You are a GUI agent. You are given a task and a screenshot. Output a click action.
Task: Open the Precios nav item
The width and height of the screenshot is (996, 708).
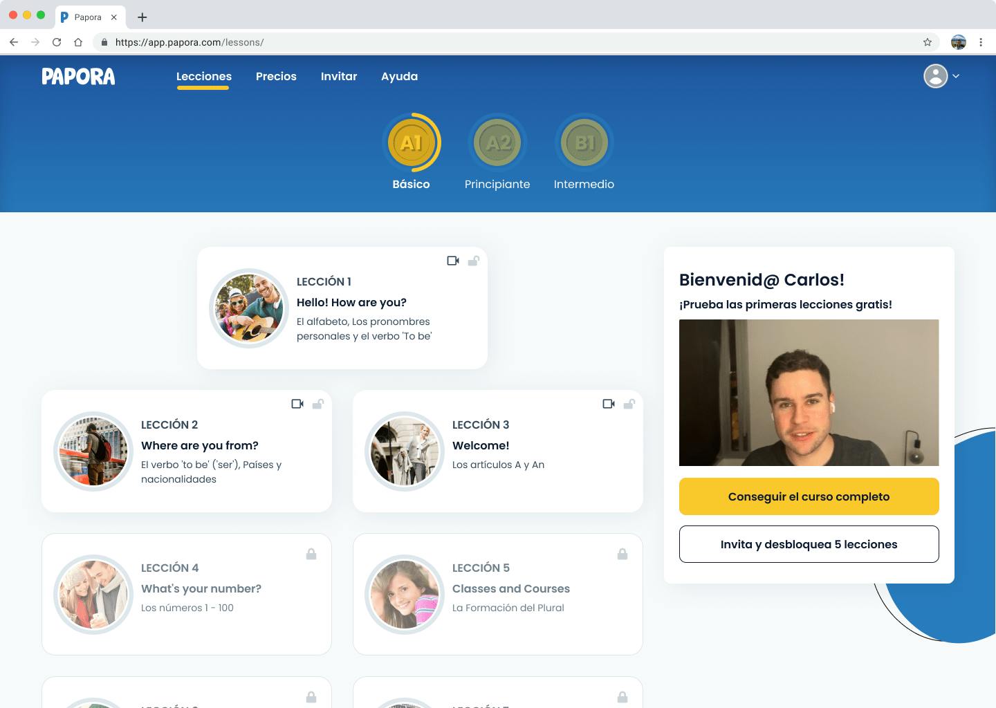[x=276, y=76]
